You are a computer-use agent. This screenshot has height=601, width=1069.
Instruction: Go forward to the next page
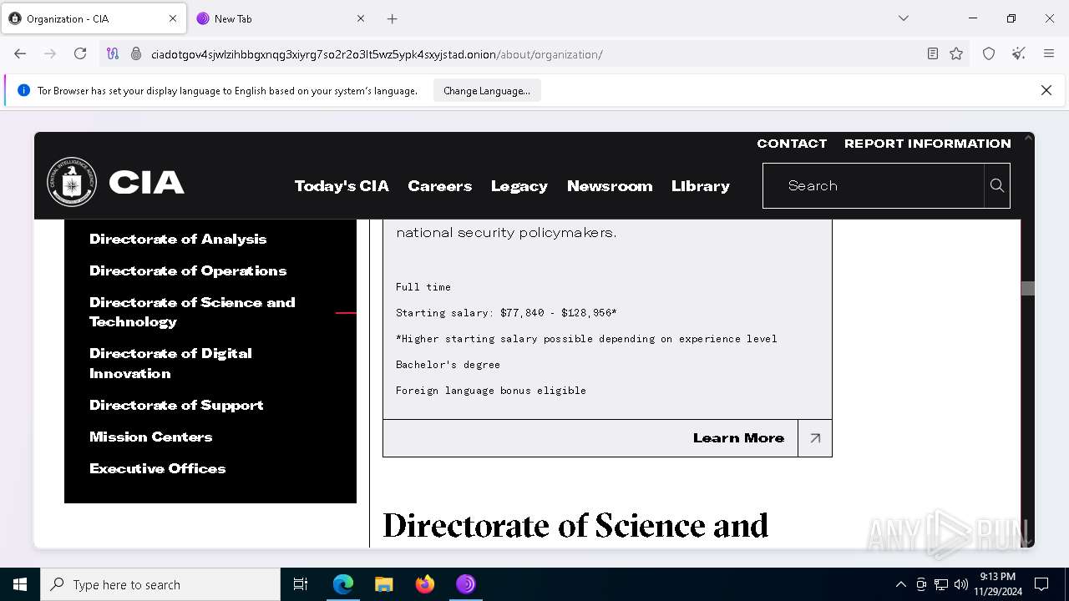(x=50, y=53)
